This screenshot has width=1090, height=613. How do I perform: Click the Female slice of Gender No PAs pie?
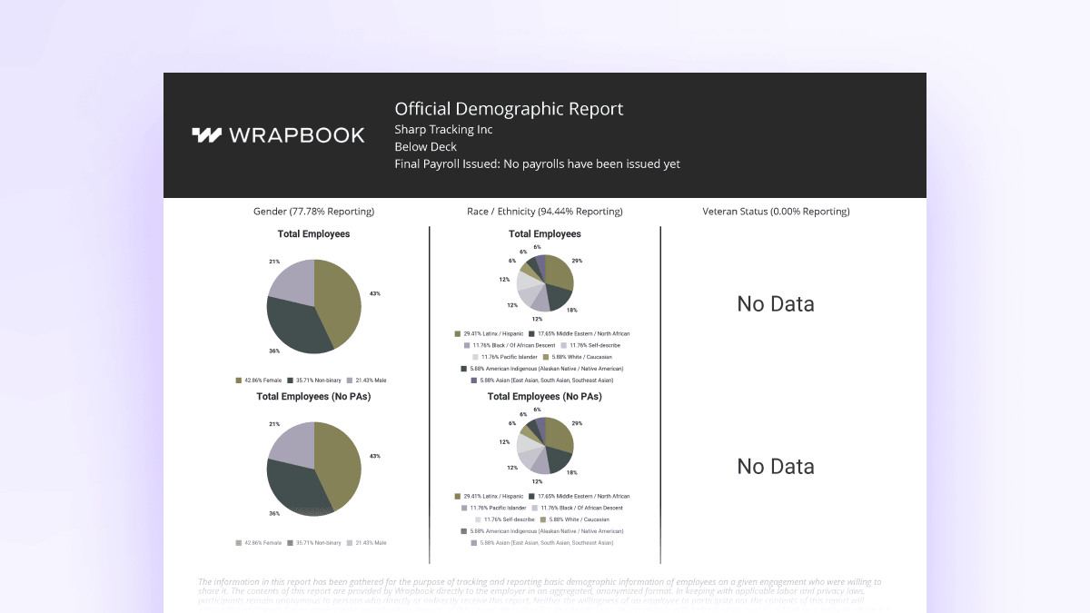[341, 463]
